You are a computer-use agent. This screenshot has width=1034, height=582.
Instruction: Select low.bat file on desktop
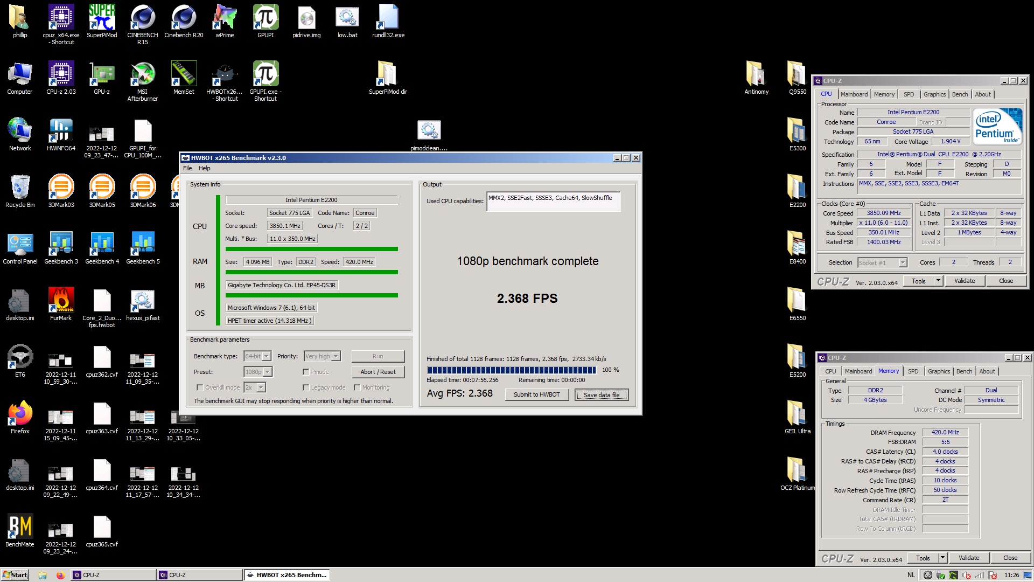tap(347, 22)
